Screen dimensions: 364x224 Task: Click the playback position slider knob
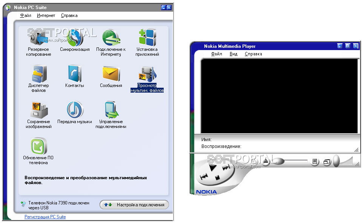point(280,161)
